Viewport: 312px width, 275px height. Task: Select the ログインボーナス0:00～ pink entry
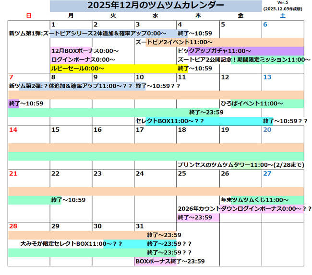[x=83, y=59]
